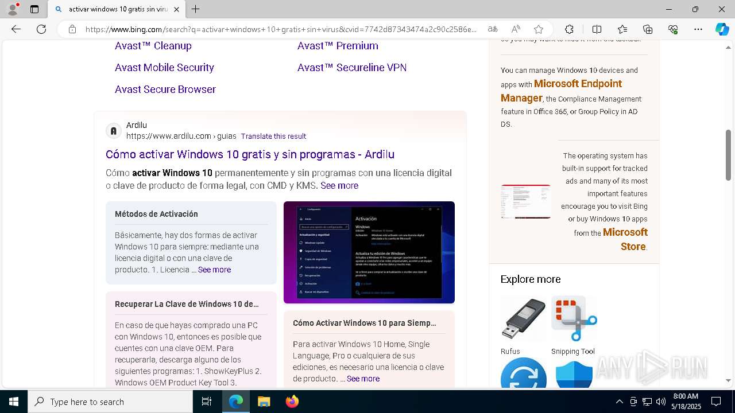Click the blue sync arrows app icon
This screenshot has height=413, width=735.
[523, 373]
